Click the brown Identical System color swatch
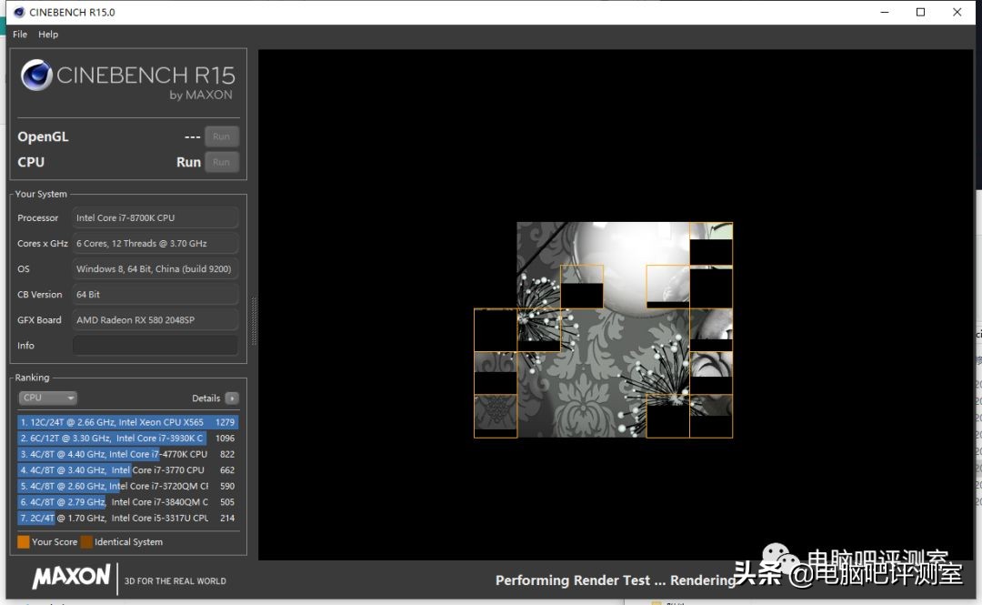 click(86, 542)
